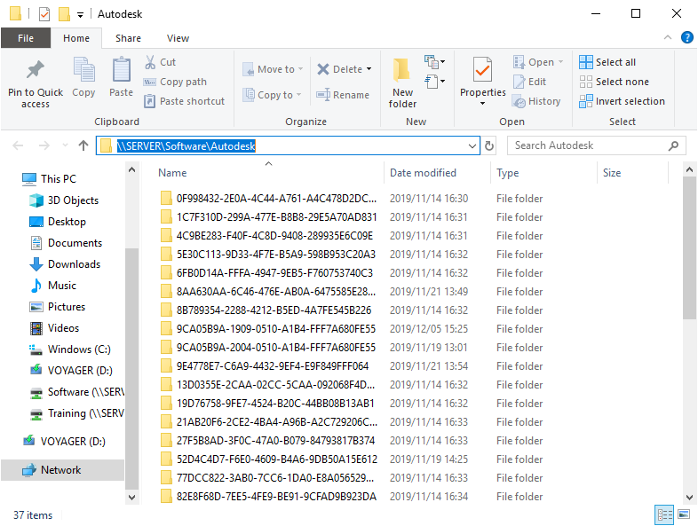
Task: Open the File menu tab
Action: 26,38
